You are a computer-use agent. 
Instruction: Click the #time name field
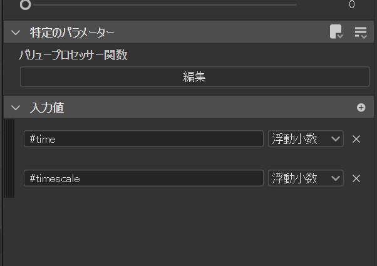pyautogui.click(x=143, y=139)
